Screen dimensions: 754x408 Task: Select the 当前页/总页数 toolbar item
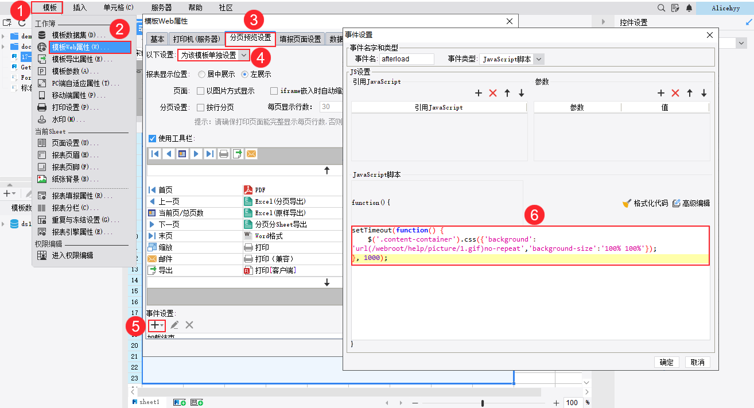click(176, 213)
